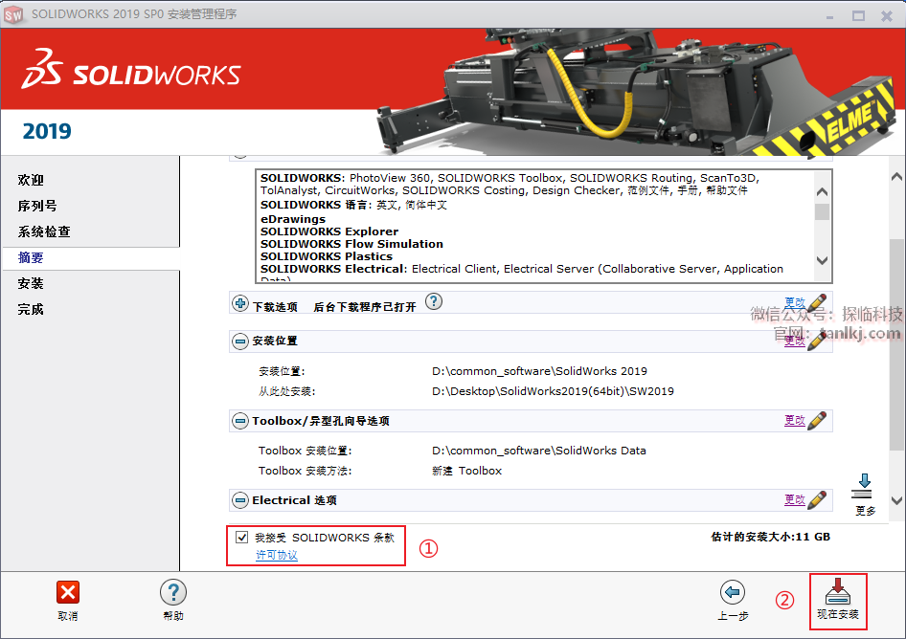Click the red Cancel X icon
Screen dimensions: 906x639
68,592
